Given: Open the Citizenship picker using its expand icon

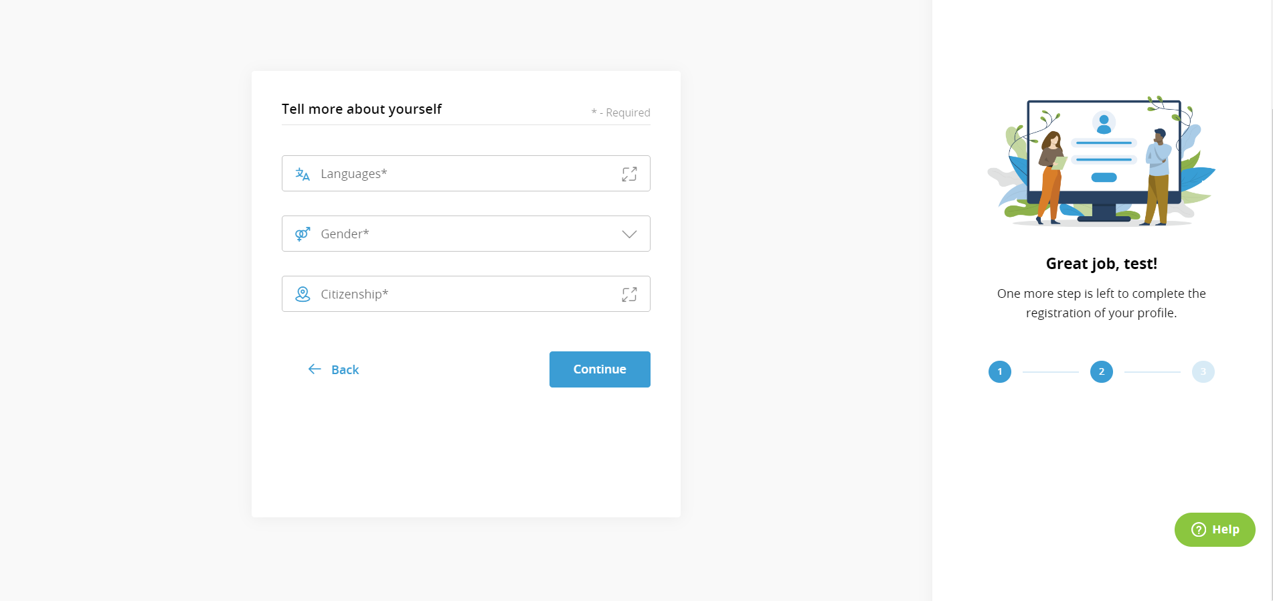Looking at the screenshot, I should click(x=629, y=294).
